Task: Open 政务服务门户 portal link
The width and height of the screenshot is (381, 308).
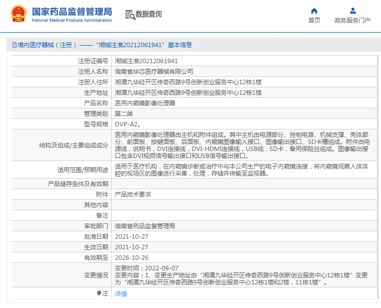Action: coord(352,21)
